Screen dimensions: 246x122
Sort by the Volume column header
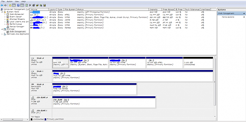pyautogui.click(x=39, y=10)
